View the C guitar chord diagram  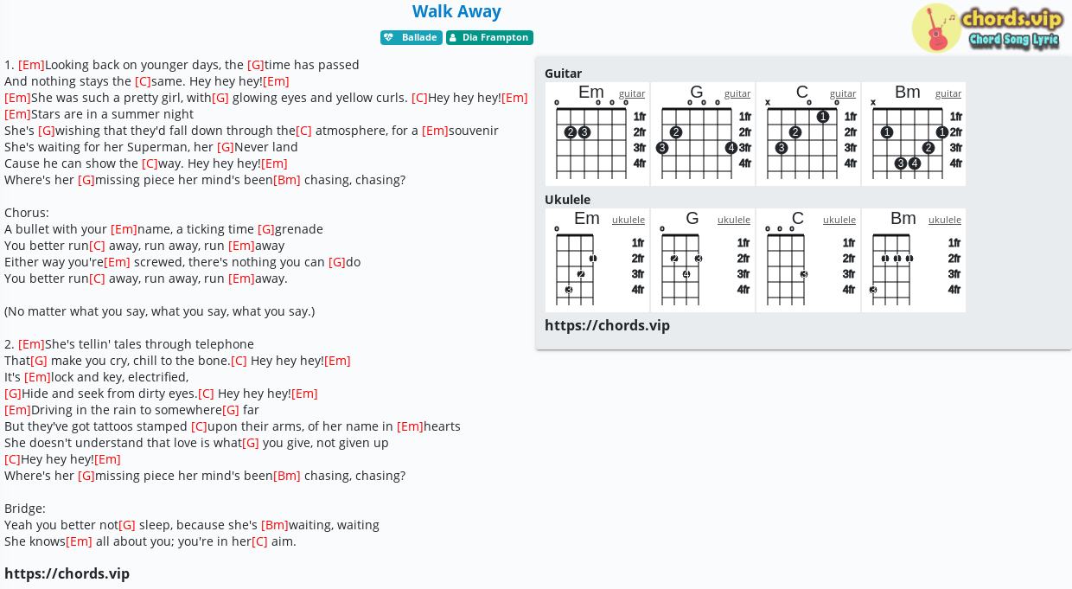coord(808,134)
